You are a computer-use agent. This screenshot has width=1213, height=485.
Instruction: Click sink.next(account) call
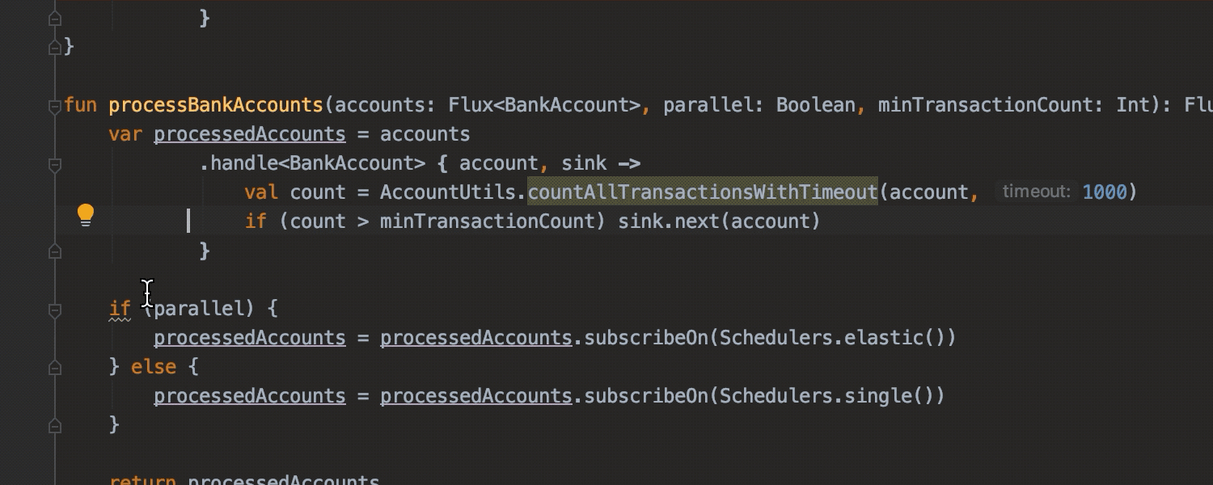click(719, 221)
